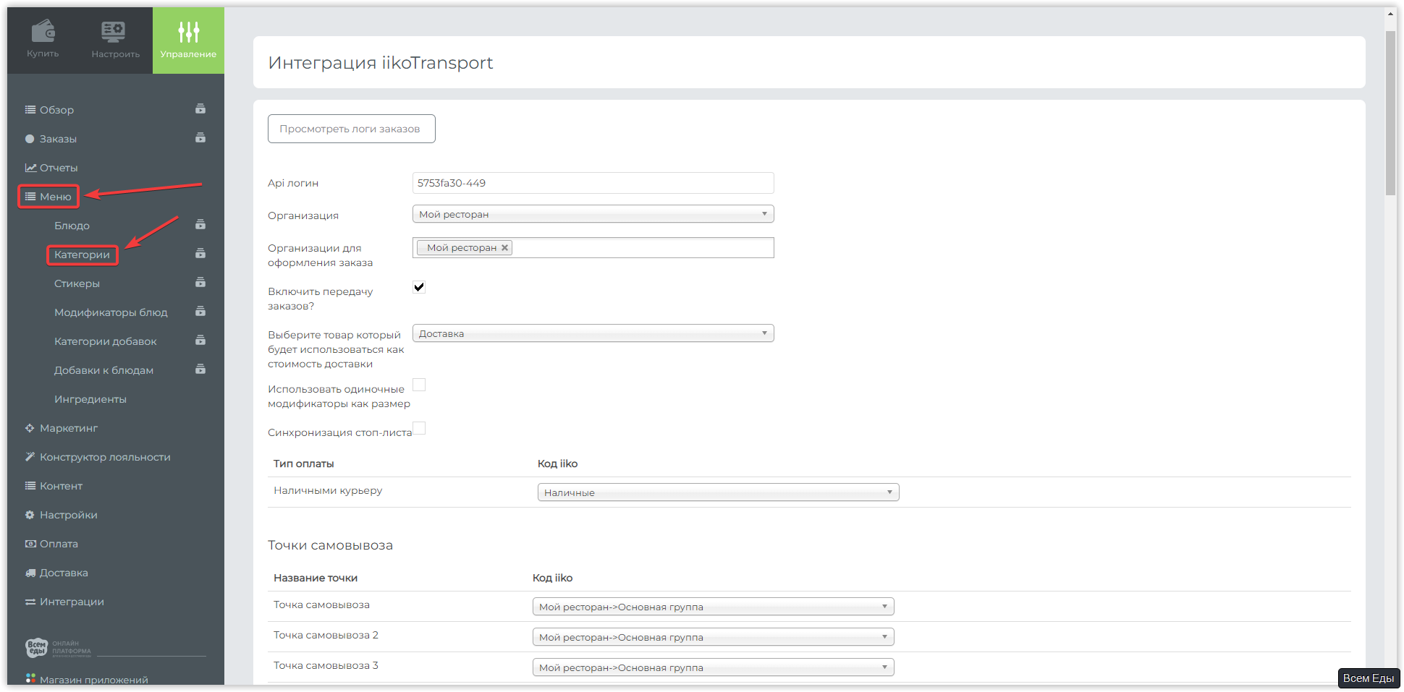This screenshot has height=692, width=1404.
Task: Open the Наличные payment code dropdown
Action: coord(718,492)
